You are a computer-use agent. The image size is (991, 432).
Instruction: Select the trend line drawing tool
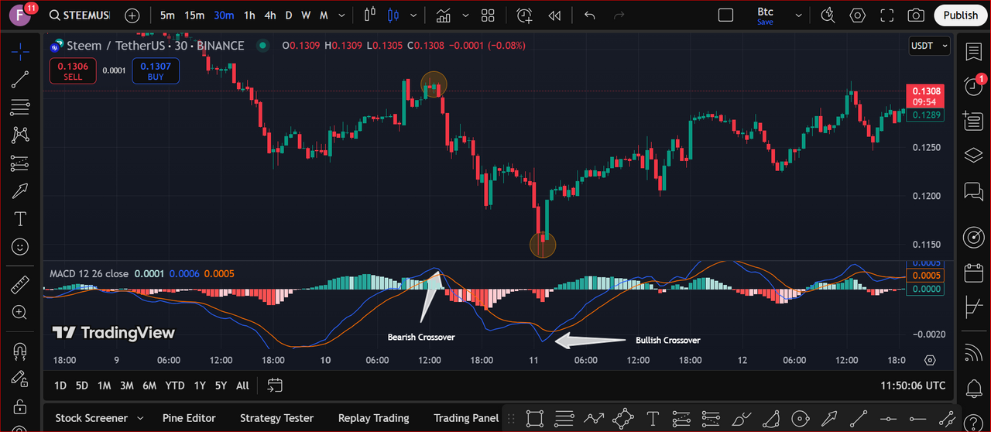[20, 78]
